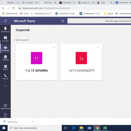Image resolution: width=131 pixels, height=131 pixels.
Task: Open more options for 1_a_13_turisztika card
Action: click(x=53, y=47)
